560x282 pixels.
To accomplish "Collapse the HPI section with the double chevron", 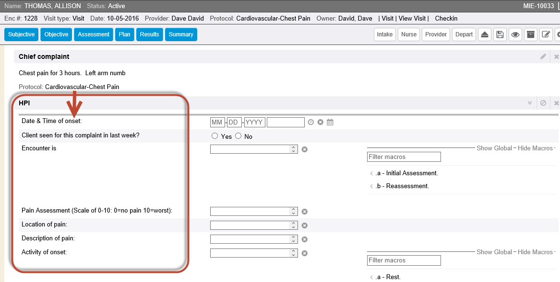I will (x=530, y=103).
